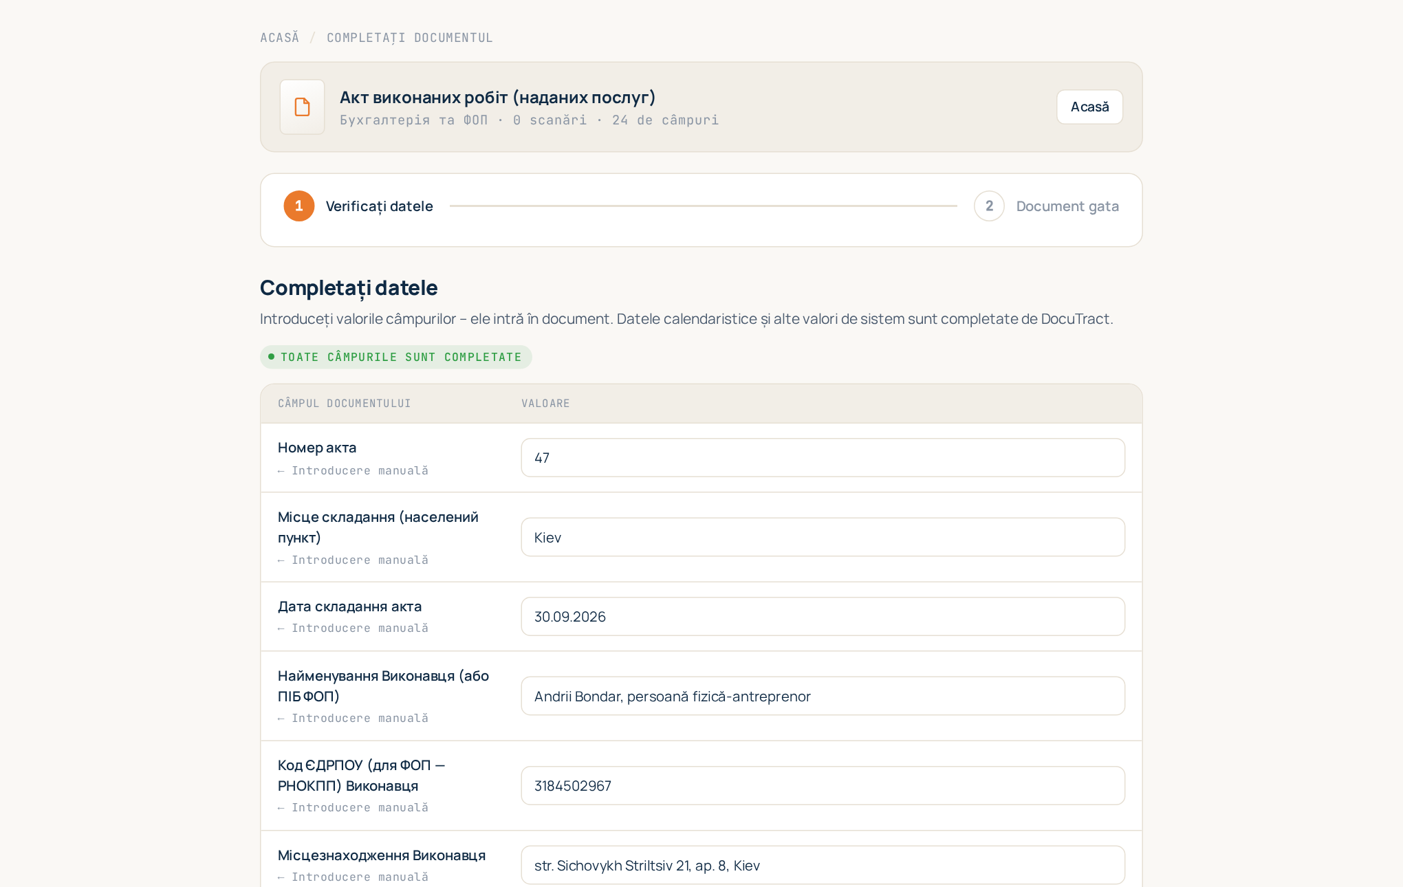Image resolution: width=1403 pixels, height=887 pixels.
Task: Click the Код ЄДРПОУ Виконавця label
Action: pos(362,776)
